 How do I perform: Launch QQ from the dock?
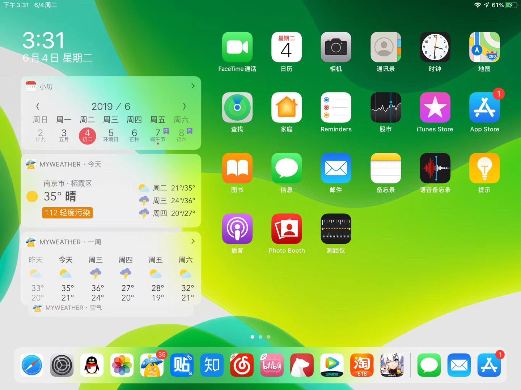[92, 365]
